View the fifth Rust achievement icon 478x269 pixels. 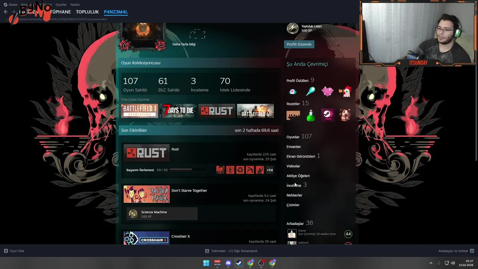[260, 170]
